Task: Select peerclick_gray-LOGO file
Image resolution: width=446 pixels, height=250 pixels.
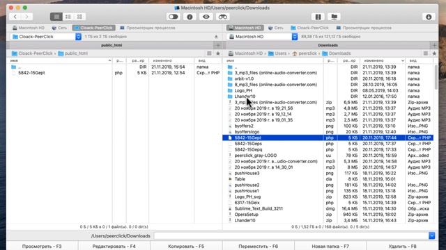Action: pos(328,156)
